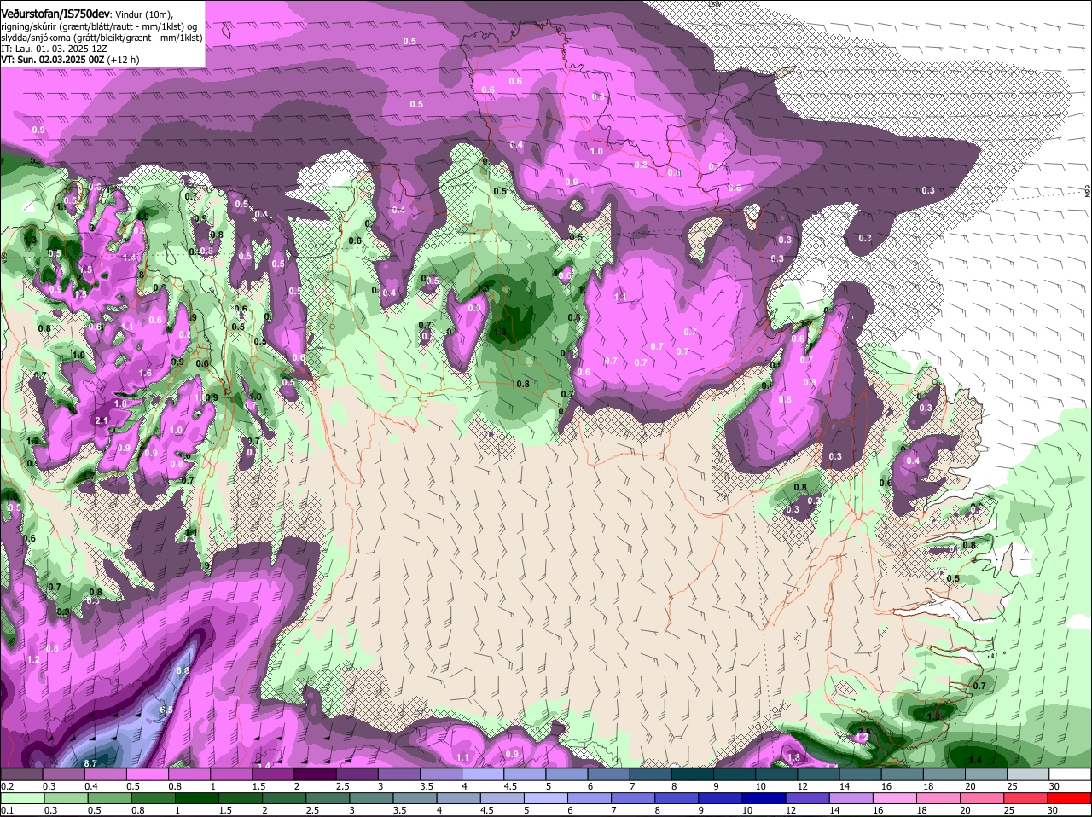1092x817 pixels.
Task: Click the Veðurstofan/IS750dev title text
Action: pos(55,14)
